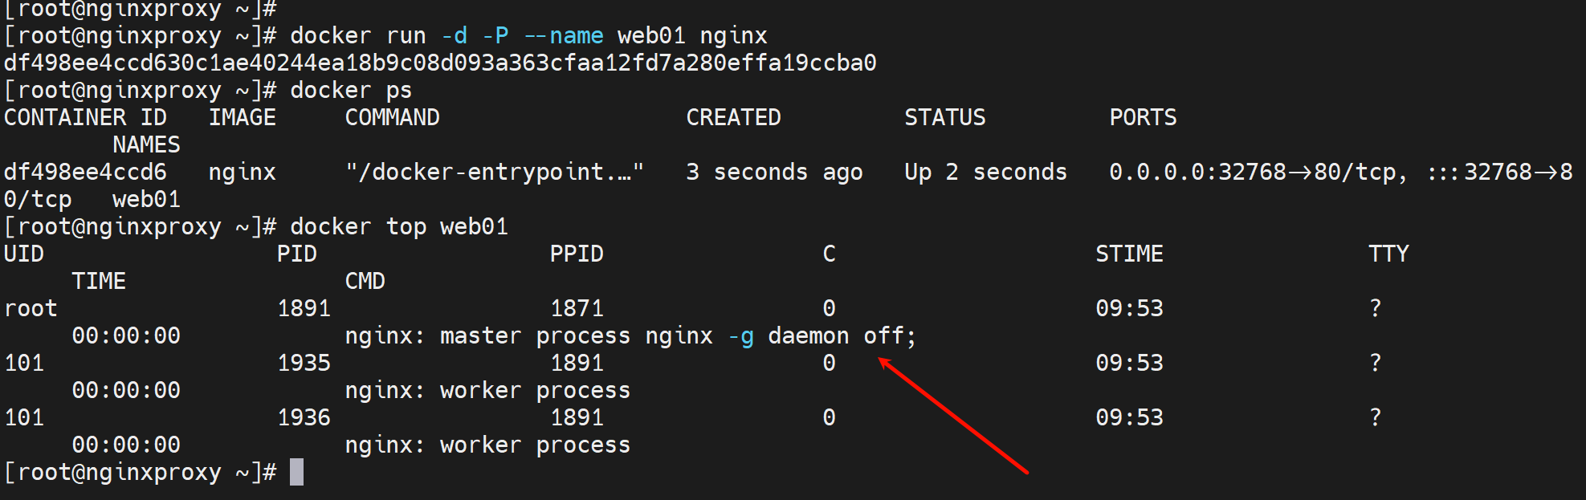Image resolution: width=1586 pixels, height=500 pixels.
Task: Click the nginx master process command line
Action: point(630,335)
